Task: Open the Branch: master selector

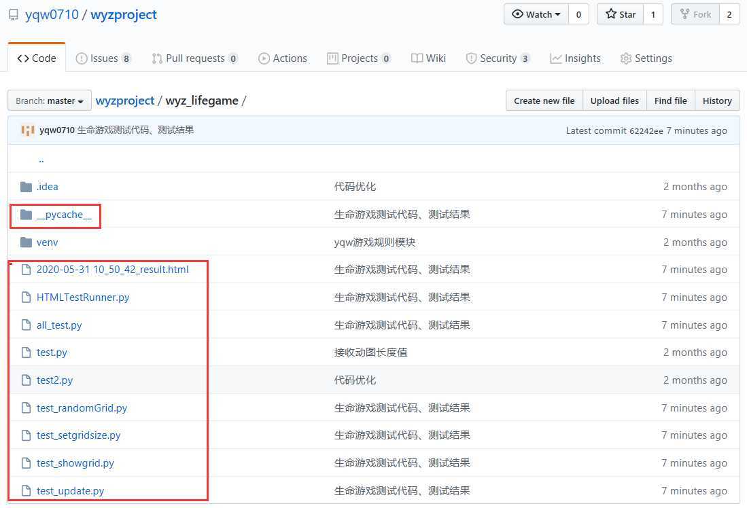Action: (50, 101)
